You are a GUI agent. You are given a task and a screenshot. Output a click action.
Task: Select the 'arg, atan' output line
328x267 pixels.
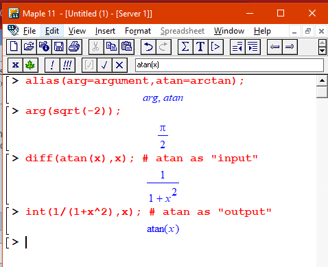(x=163, y=98)
